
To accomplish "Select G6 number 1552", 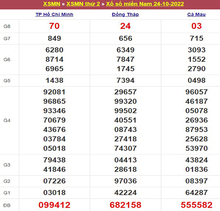I will [196, 59].
